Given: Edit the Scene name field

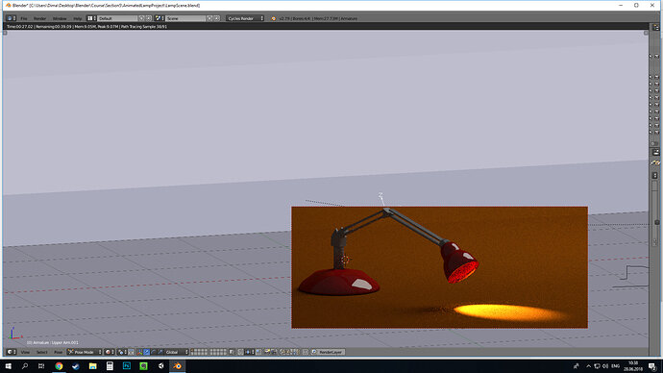Looking at the screenshot, I should tap(185, 18).
